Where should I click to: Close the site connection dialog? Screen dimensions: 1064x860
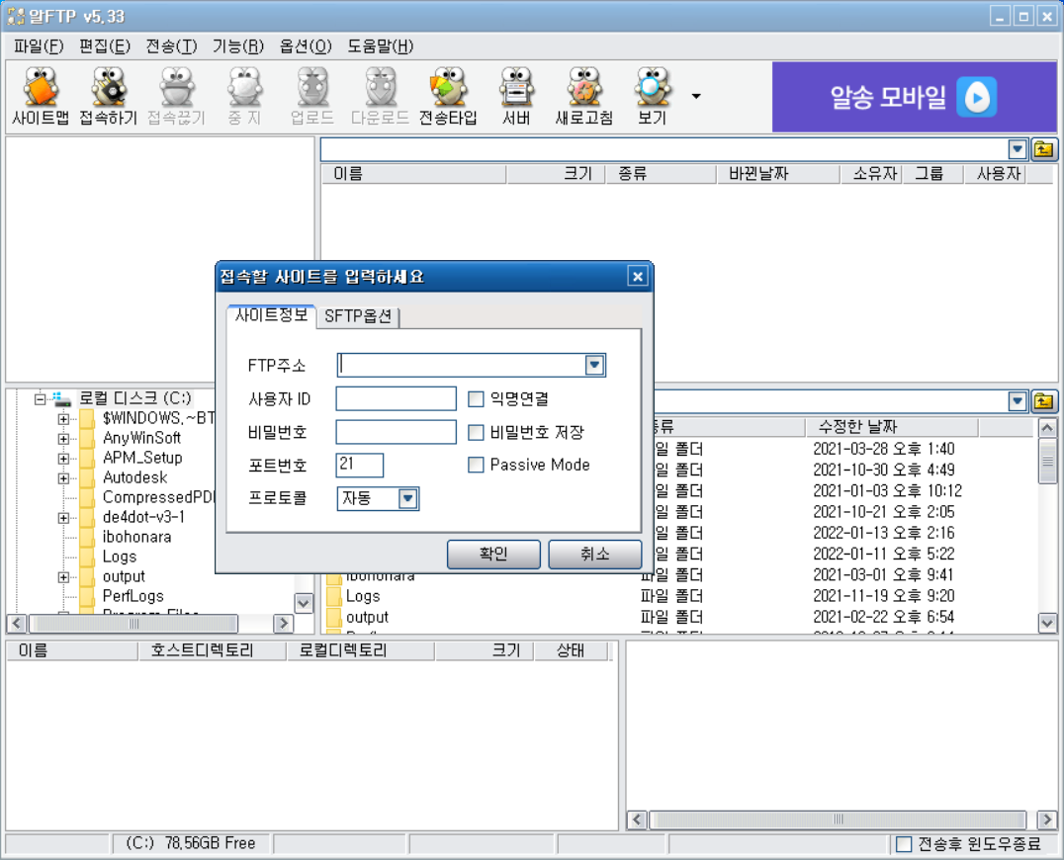click(637, 276)
